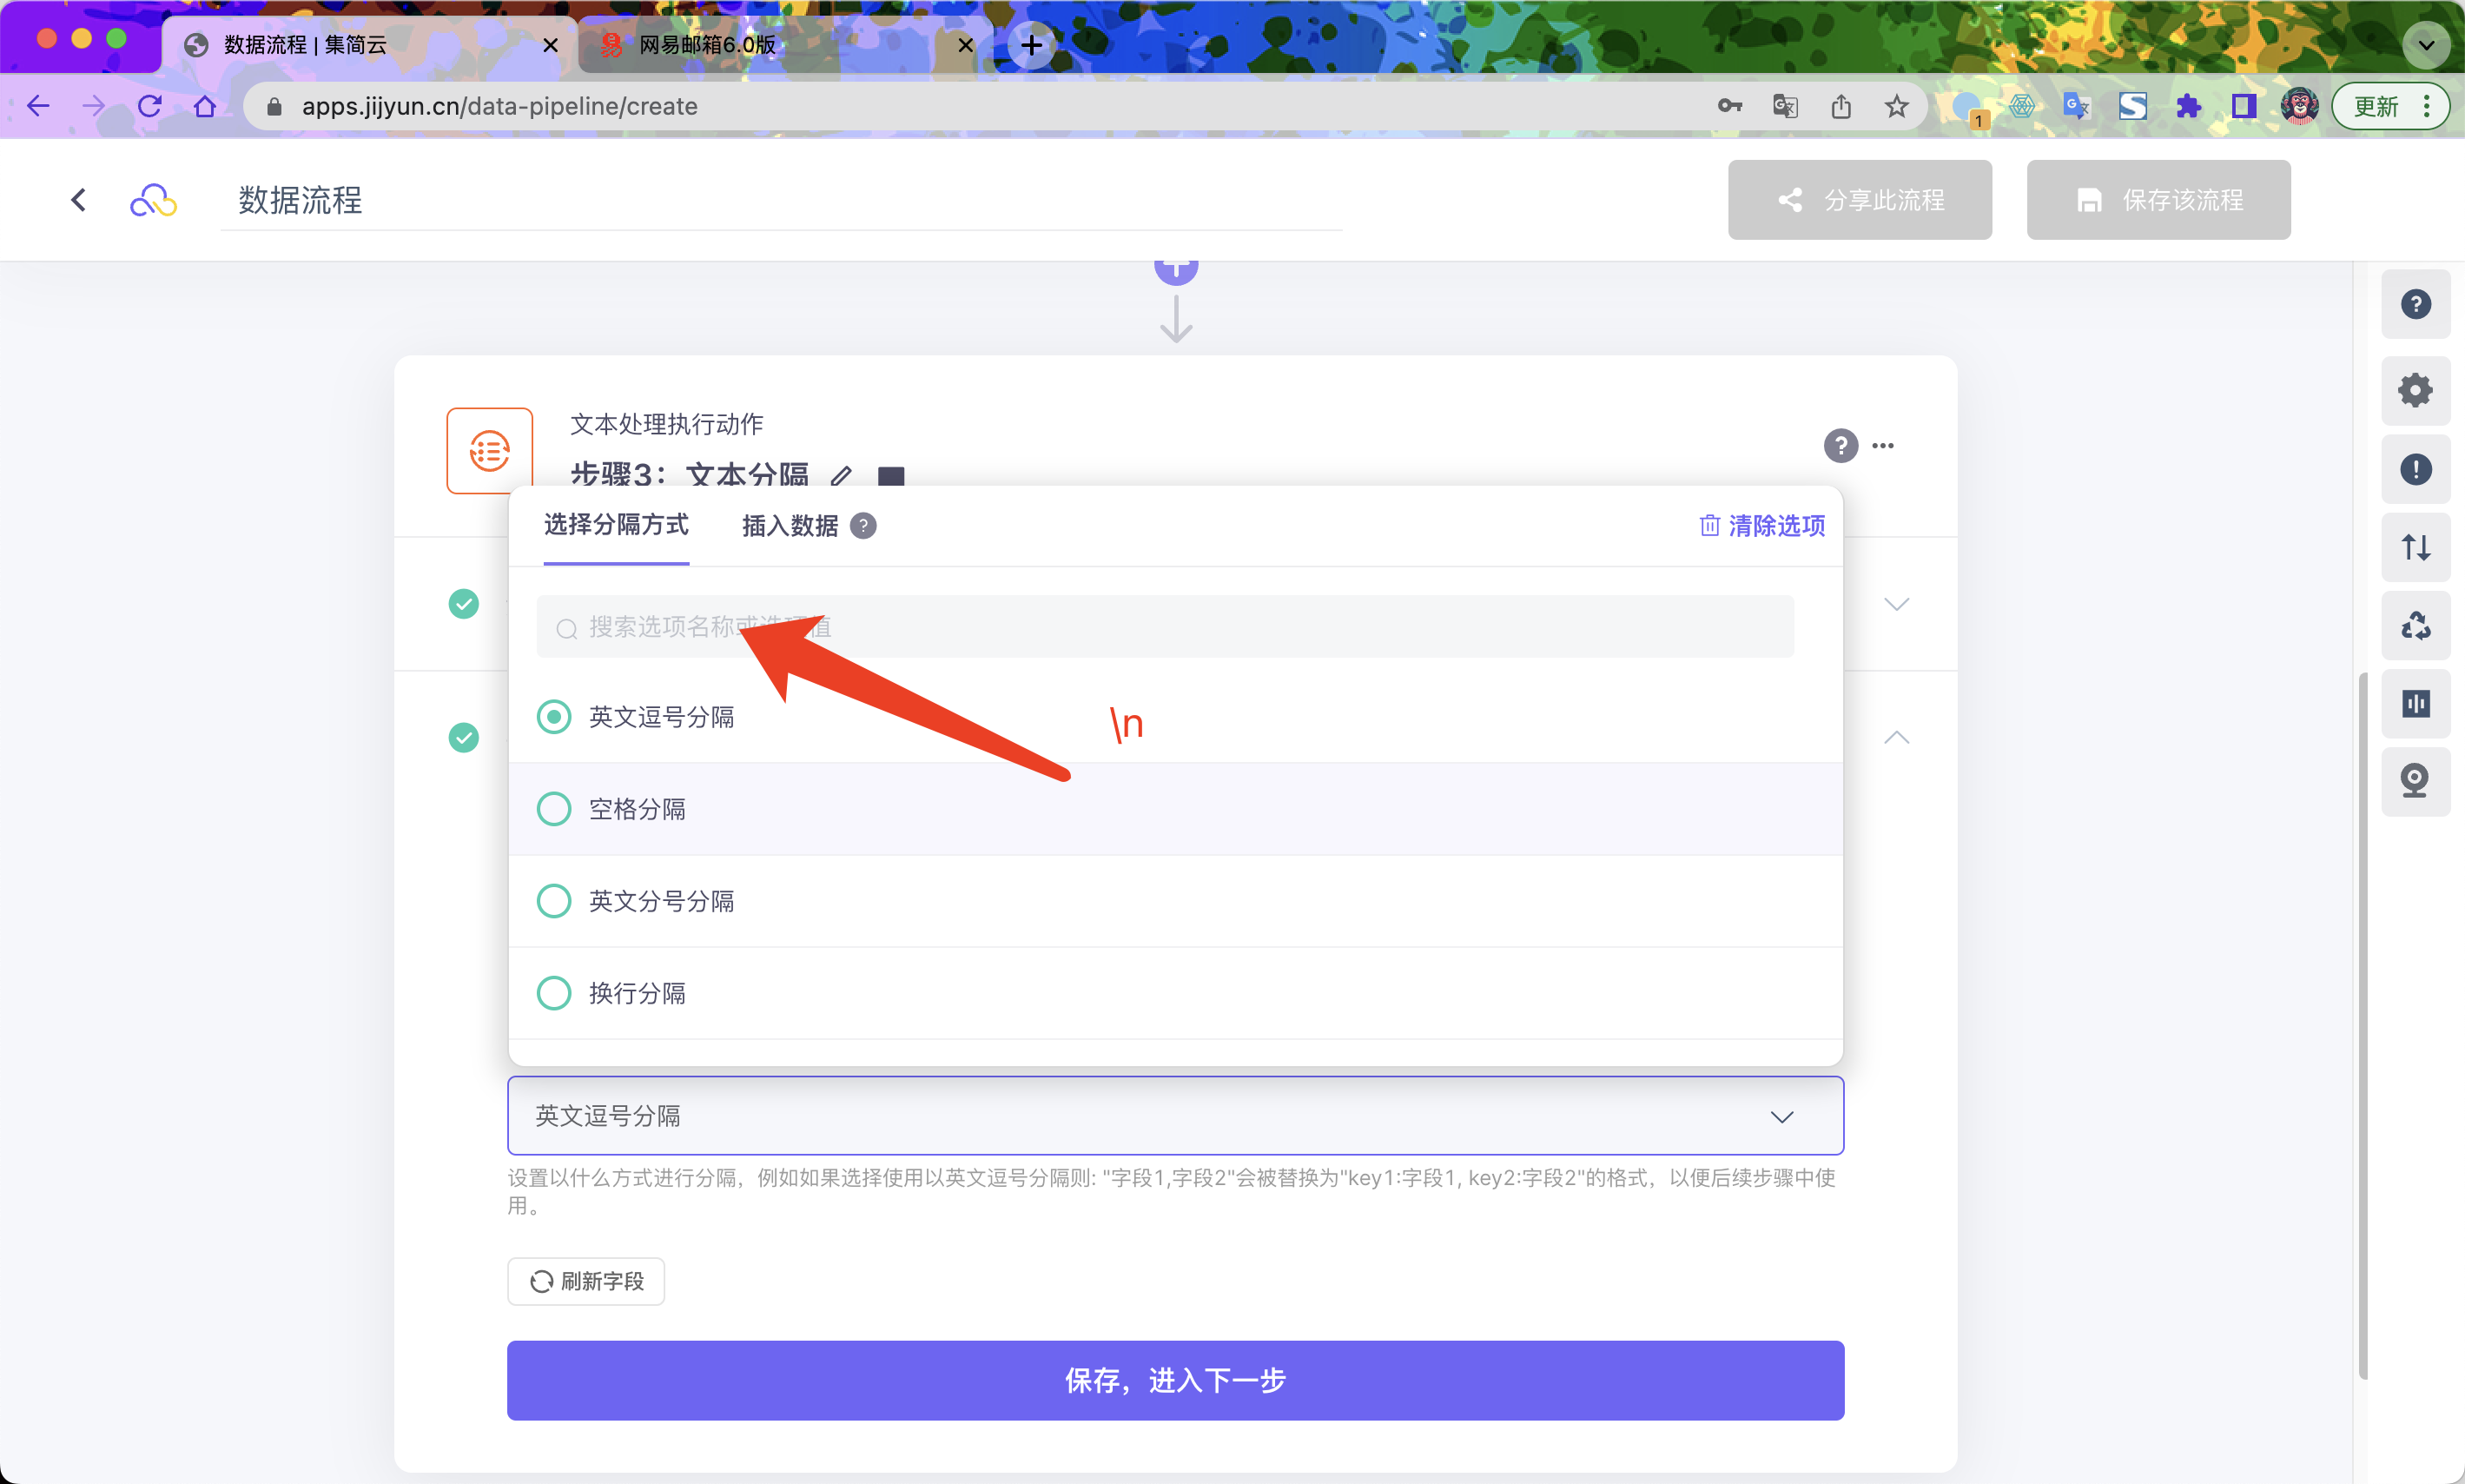2465x1484 pixels.
Task: Click the three-dots more options icon on step card
Action: (1882, 446)
